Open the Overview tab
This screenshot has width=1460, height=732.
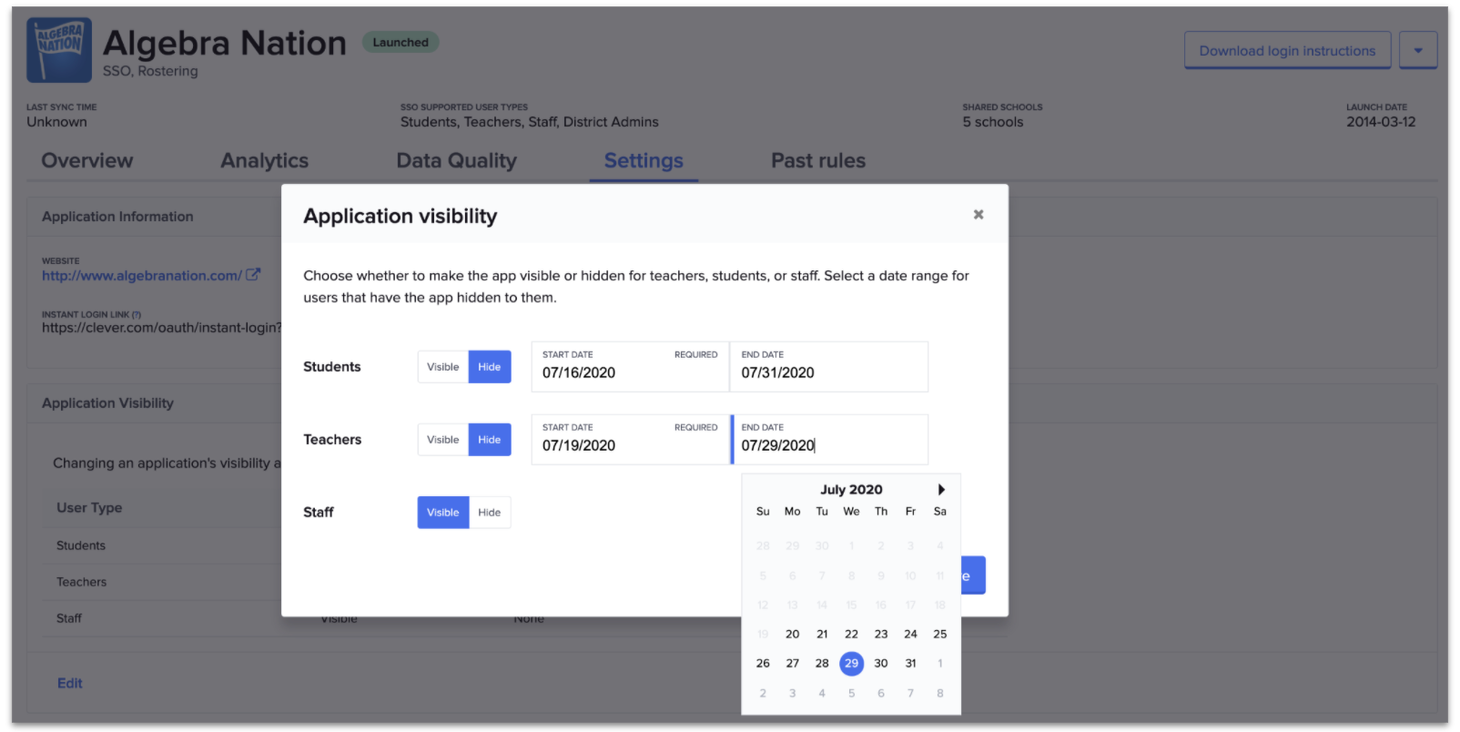point(87,161)
